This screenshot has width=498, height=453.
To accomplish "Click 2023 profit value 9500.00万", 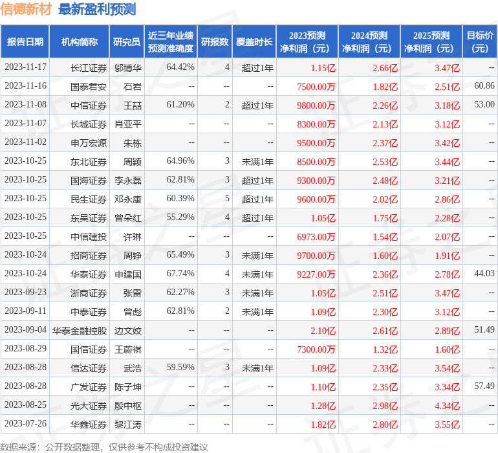I will click(316, 143).
